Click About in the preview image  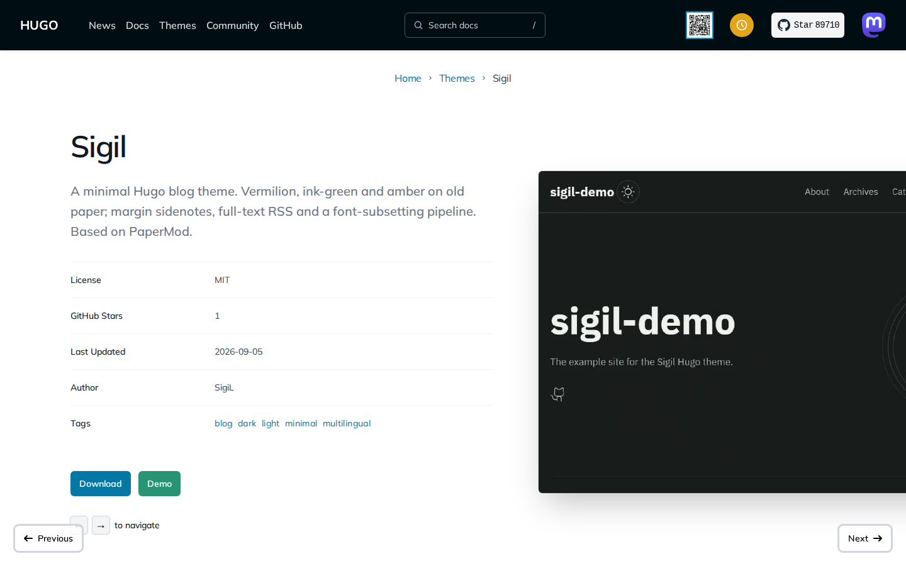click(817, 192)
